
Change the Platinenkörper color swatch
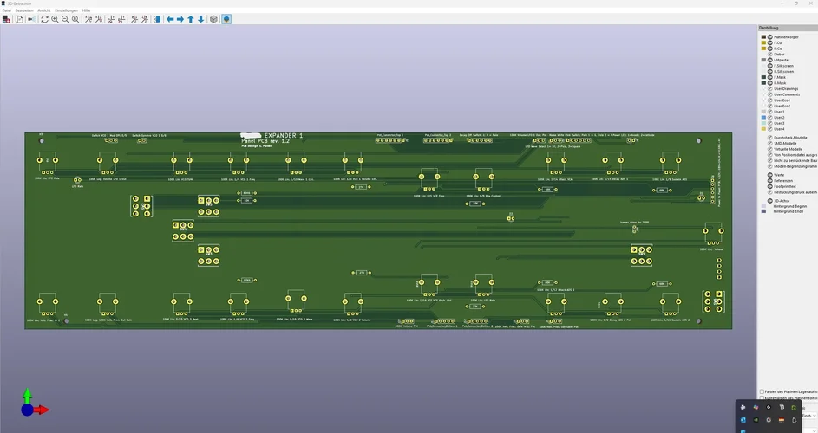click(x=763, y=37)
